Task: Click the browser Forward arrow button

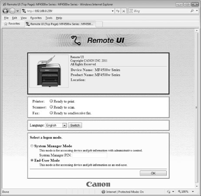Action: [x=12, y=11]
